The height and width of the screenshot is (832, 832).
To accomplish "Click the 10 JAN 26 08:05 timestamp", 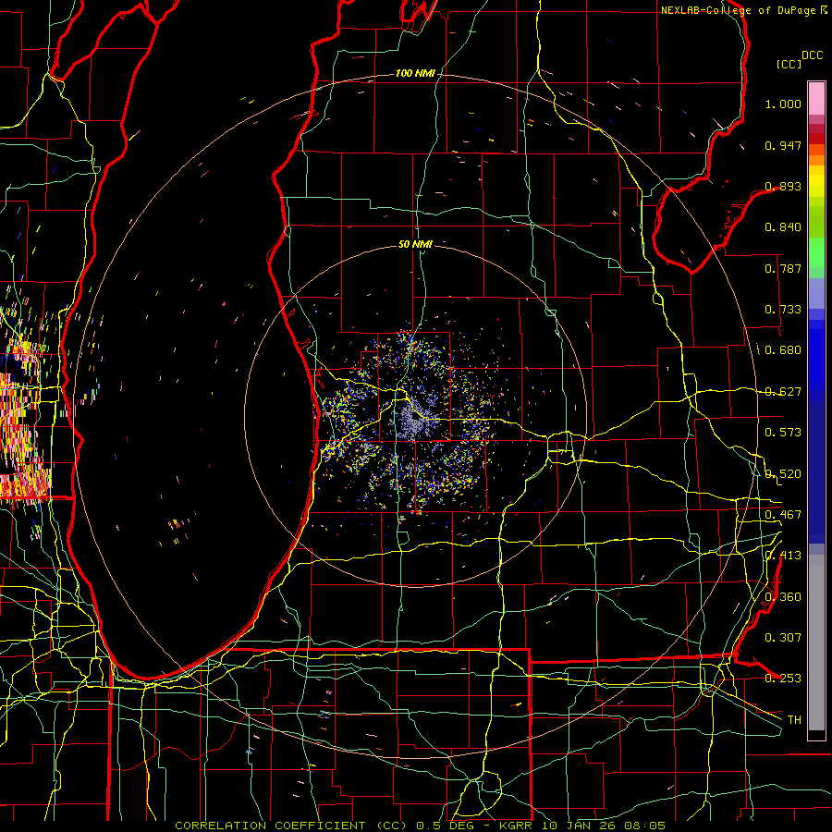I will tap(604, 826).
